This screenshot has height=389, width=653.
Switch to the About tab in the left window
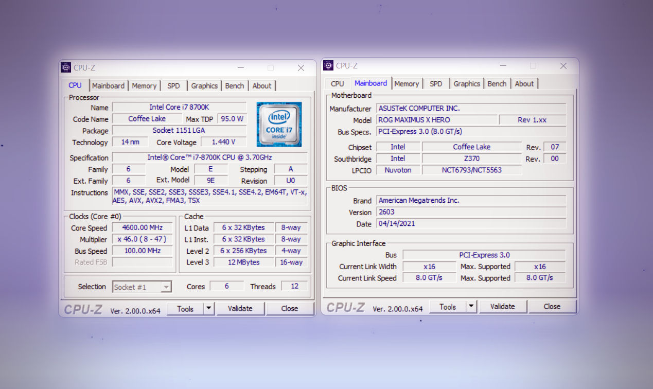262,85
